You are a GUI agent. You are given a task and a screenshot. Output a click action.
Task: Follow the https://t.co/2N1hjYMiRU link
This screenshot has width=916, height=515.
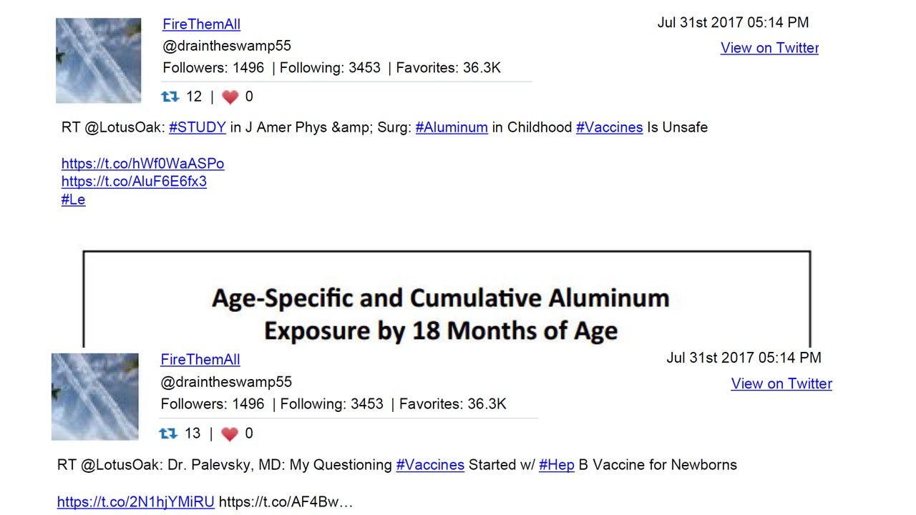[136, 502]
